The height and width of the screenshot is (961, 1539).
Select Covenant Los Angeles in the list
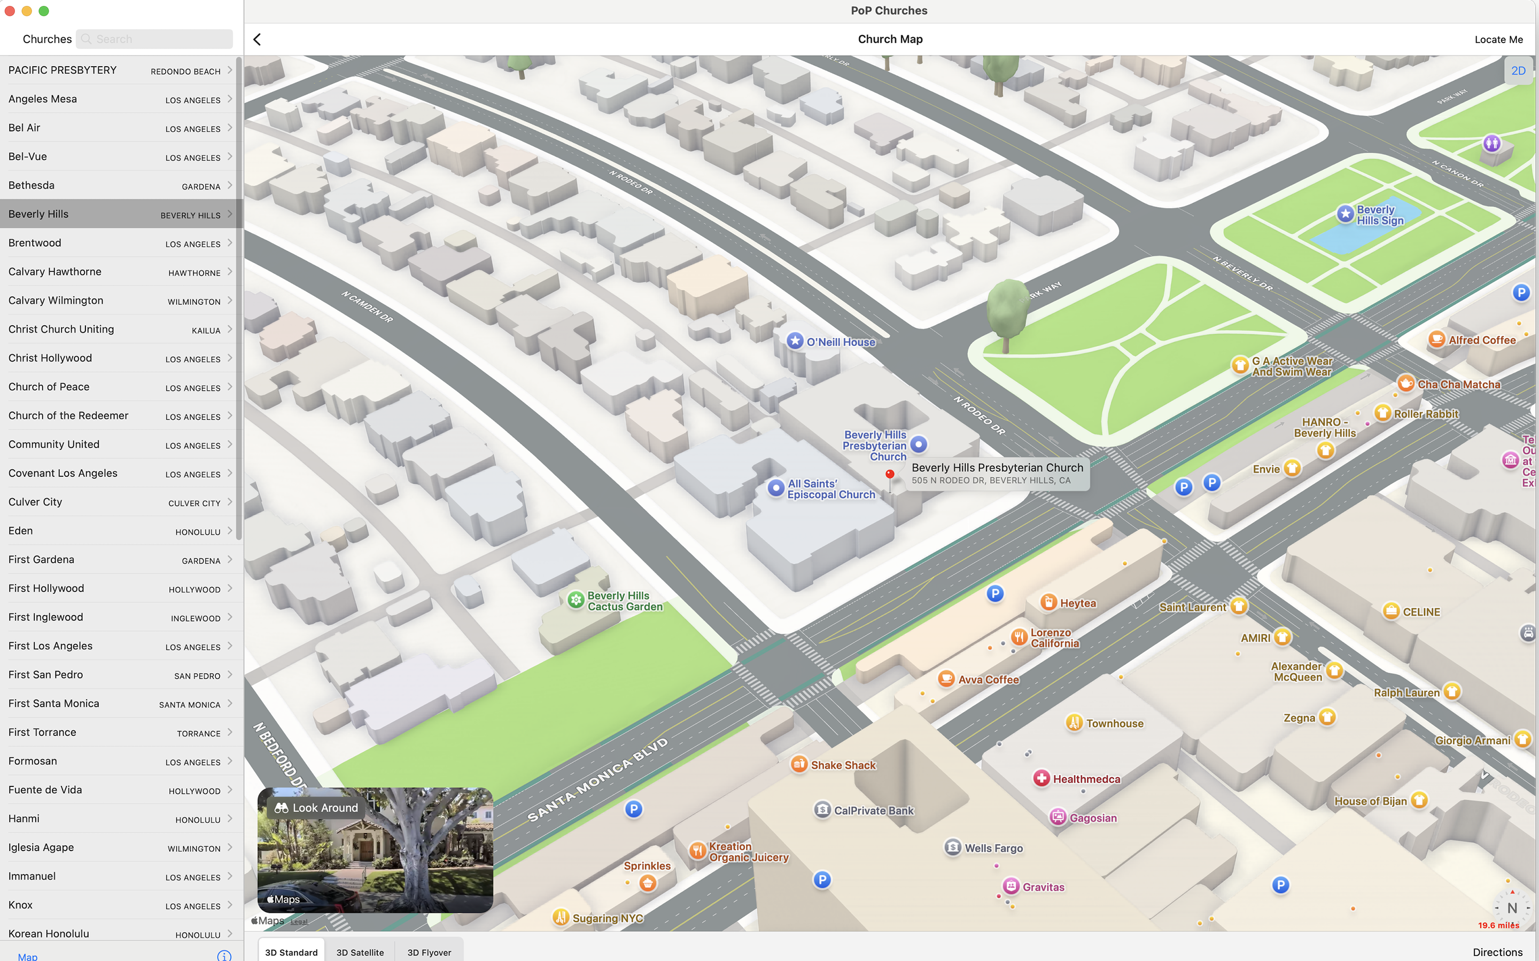121,473
